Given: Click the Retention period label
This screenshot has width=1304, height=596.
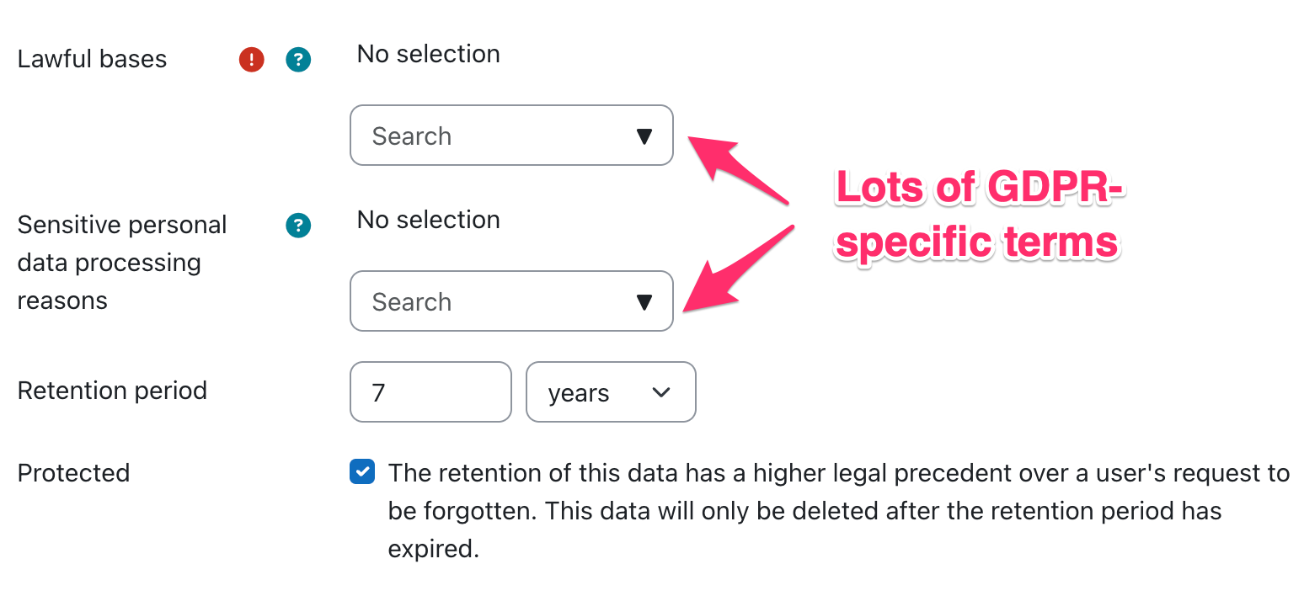Looking at the screenshot, I should (x=112, y=391).
